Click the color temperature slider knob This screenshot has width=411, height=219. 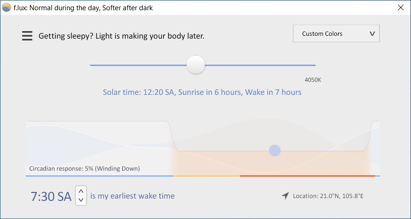[x=196, y=65]
